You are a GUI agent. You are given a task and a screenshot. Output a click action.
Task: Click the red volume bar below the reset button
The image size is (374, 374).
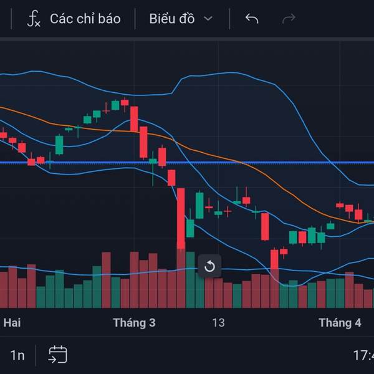pyautogui.click(x=209, y=293)
